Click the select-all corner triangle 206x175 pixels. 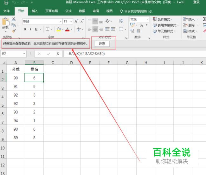tap(4, 63)
